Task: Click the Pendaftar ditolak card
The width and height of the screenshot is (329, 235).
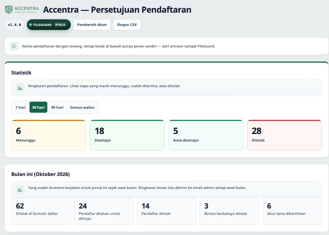Action: (x=167, y=211)
